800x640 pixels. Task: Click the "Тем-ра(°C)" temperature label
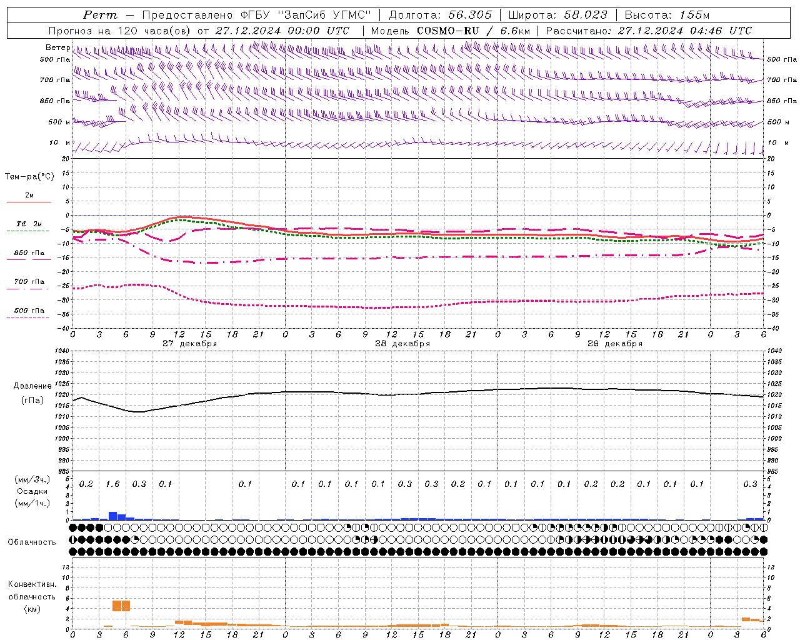click(x=29, y=176)
